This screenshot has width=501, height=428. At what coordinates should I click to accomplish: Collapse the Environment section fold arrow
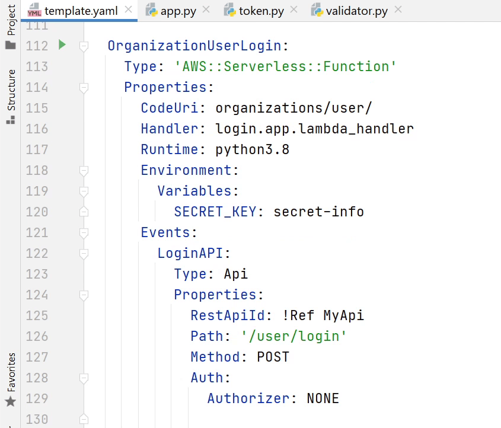83,170
